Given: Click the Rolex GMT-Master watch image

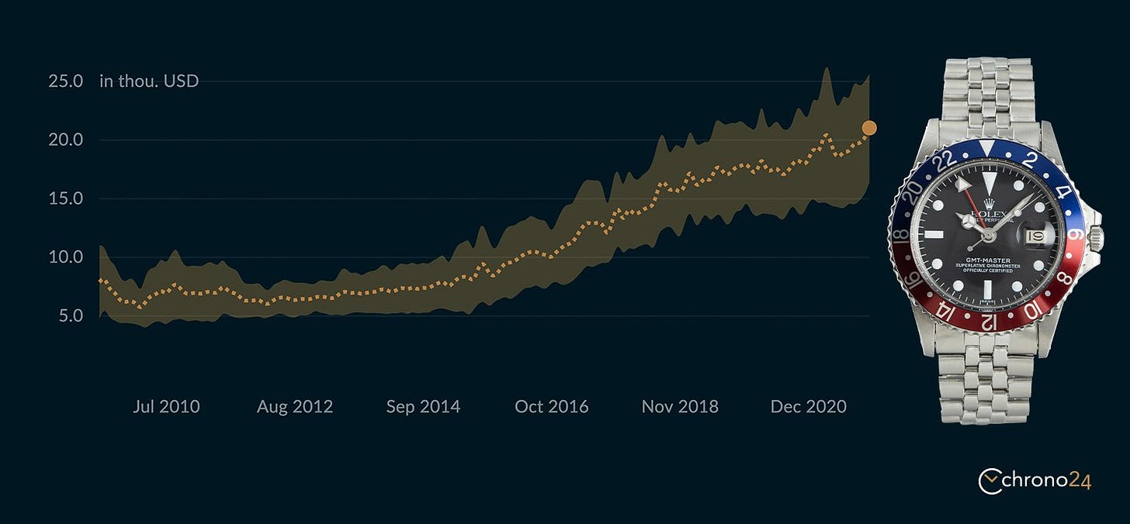Looking at the screenshot, I should click(x=997, y=240).
